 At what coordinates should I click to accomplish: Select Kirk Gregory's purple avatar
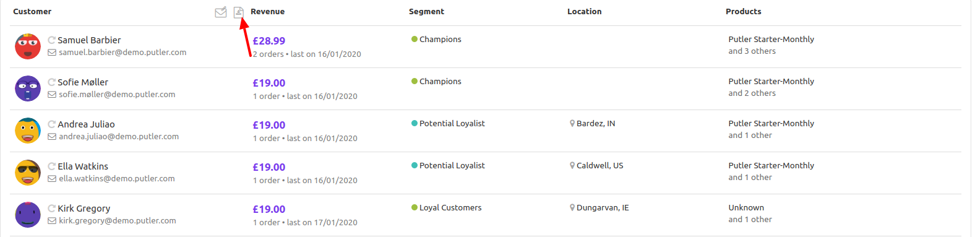coord(28,215)
